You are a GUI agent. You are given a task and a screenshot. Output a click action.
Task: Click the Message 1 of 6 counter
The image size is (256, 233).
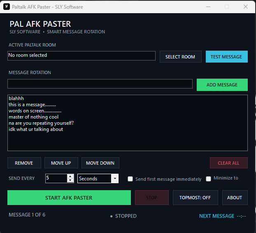point(27,215)
